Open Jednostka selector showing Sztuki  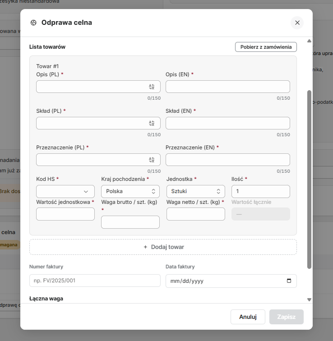click(x=195, y=191)
